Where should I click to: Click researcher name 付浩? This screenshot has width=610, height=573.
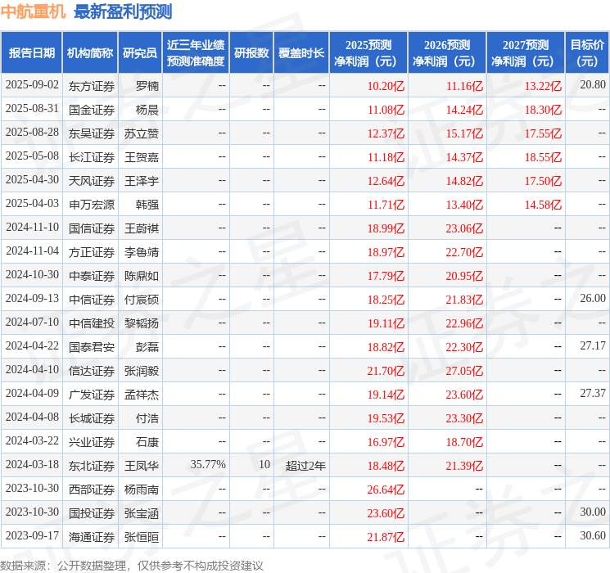147,418
